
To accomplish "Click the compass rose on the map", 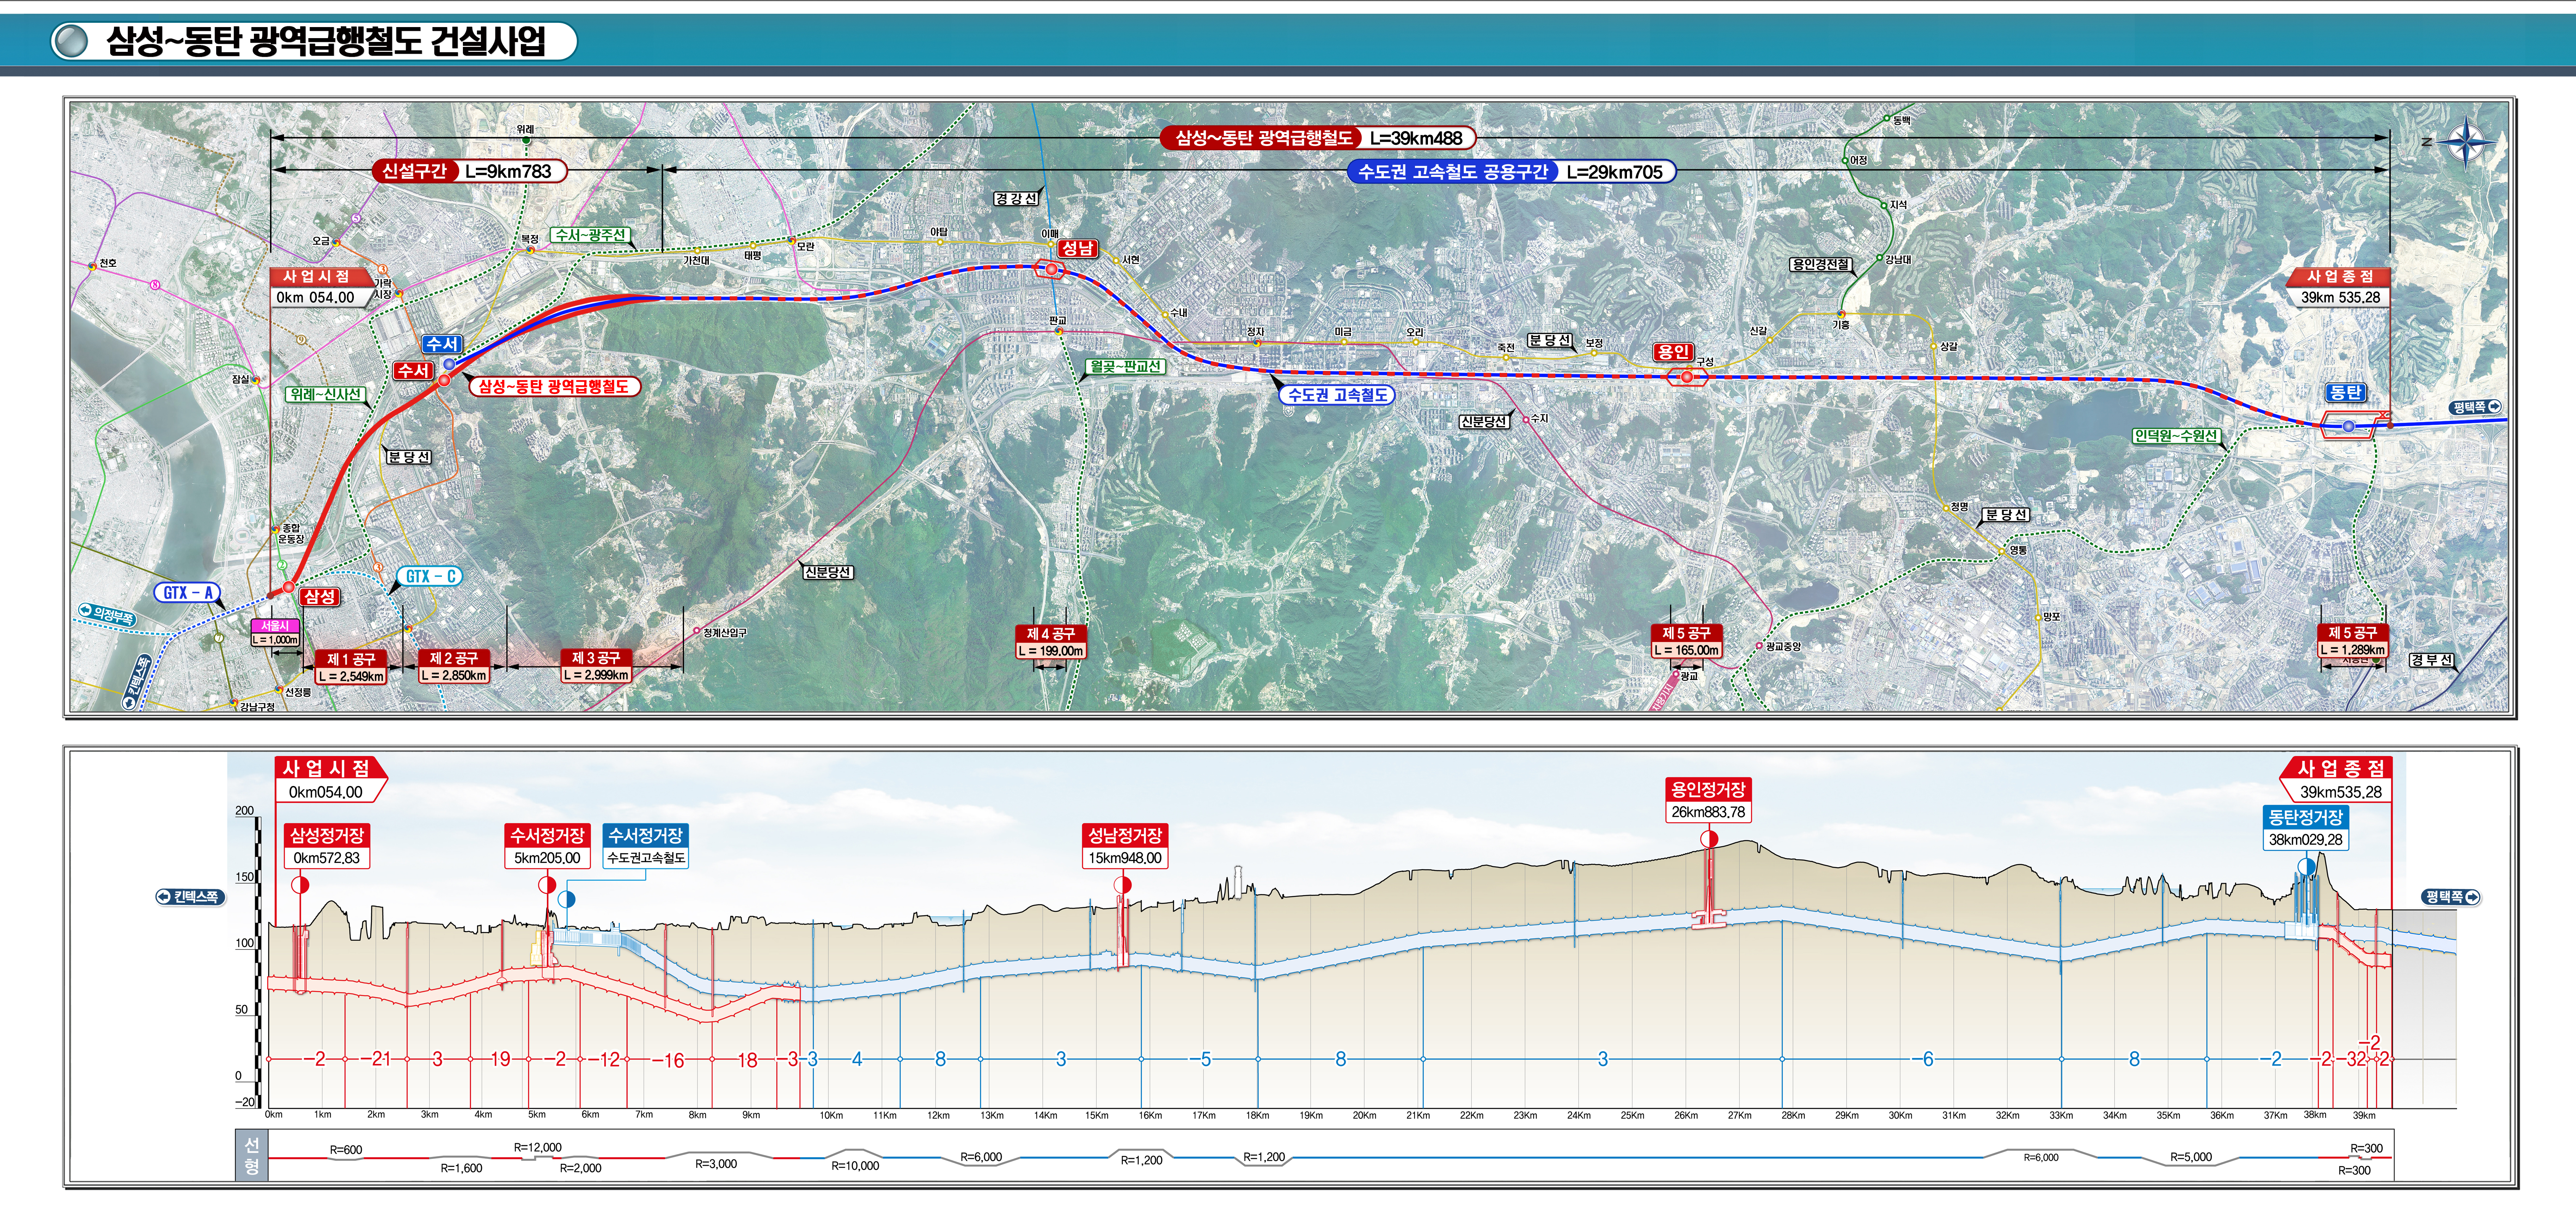I will (2467, 142).
